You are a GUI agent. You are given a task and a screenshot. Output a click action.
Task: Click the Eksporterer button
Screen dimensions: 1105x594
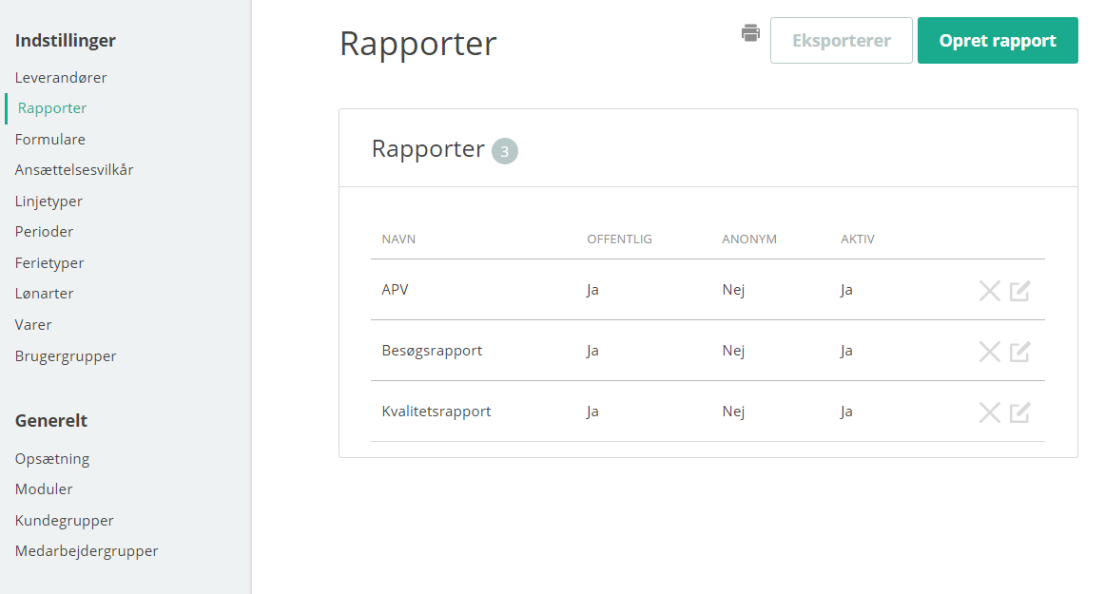tap(842, 40)
